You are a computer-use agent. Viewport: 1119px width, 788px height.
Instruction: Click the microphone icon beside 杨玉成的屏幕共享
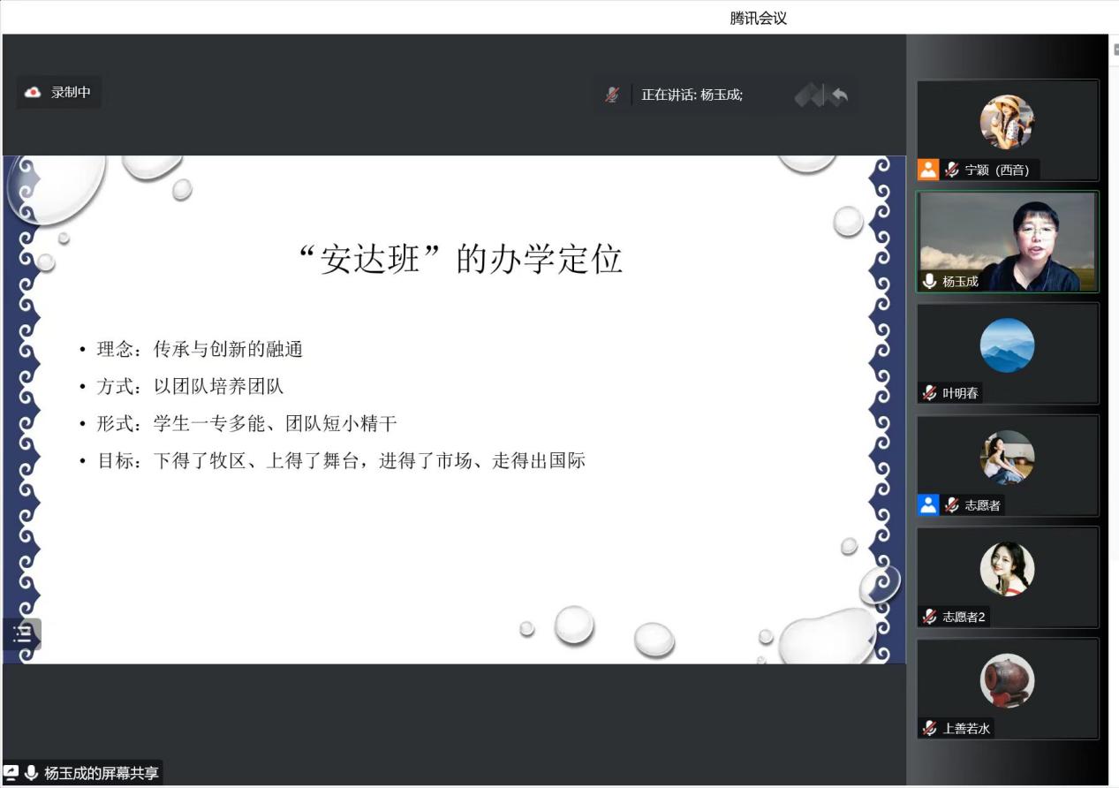pos(31,773)
